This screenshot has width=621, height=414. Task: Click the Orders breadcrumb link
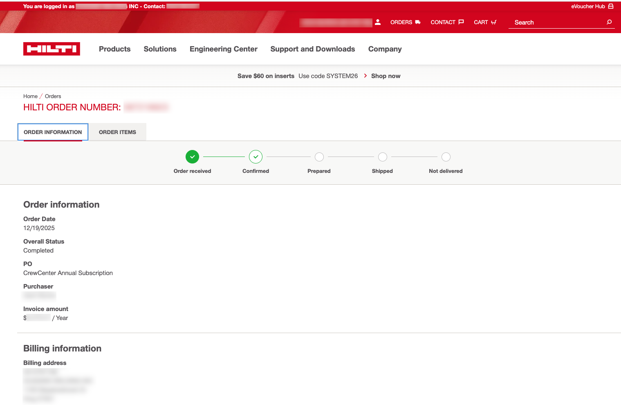point(53,96)
